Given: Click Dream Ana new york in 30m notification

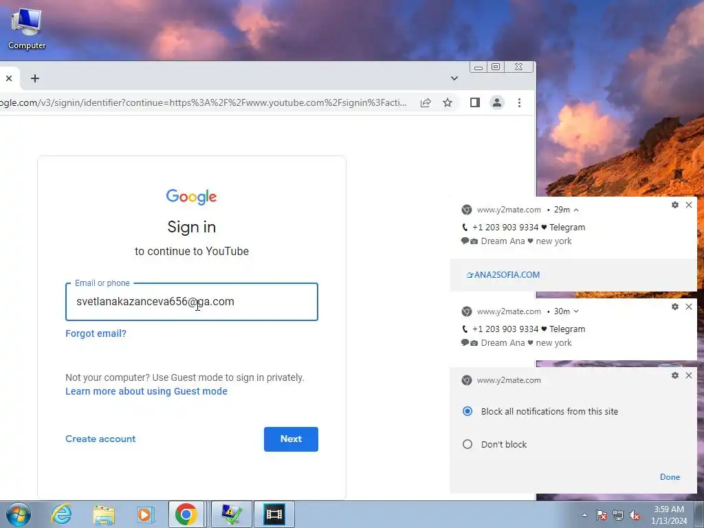Looking at the screenshot, I should 526,343.
